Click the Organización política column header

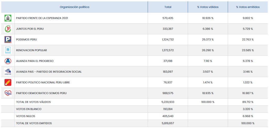point(74,7)
